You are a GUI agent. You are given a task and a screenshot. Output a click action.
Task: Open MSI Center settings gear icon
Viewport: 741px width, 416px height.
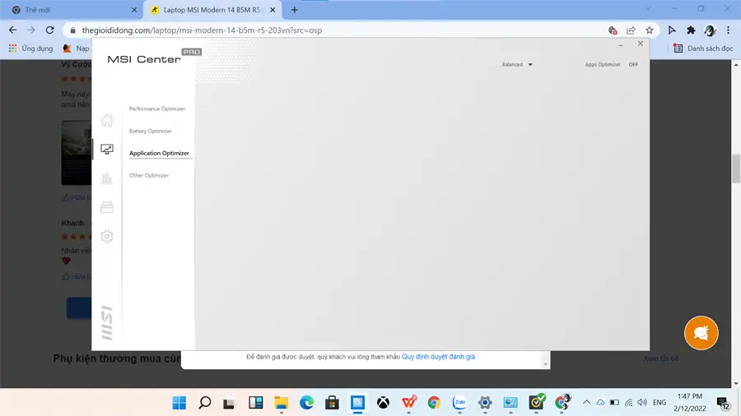pos(107,236)
